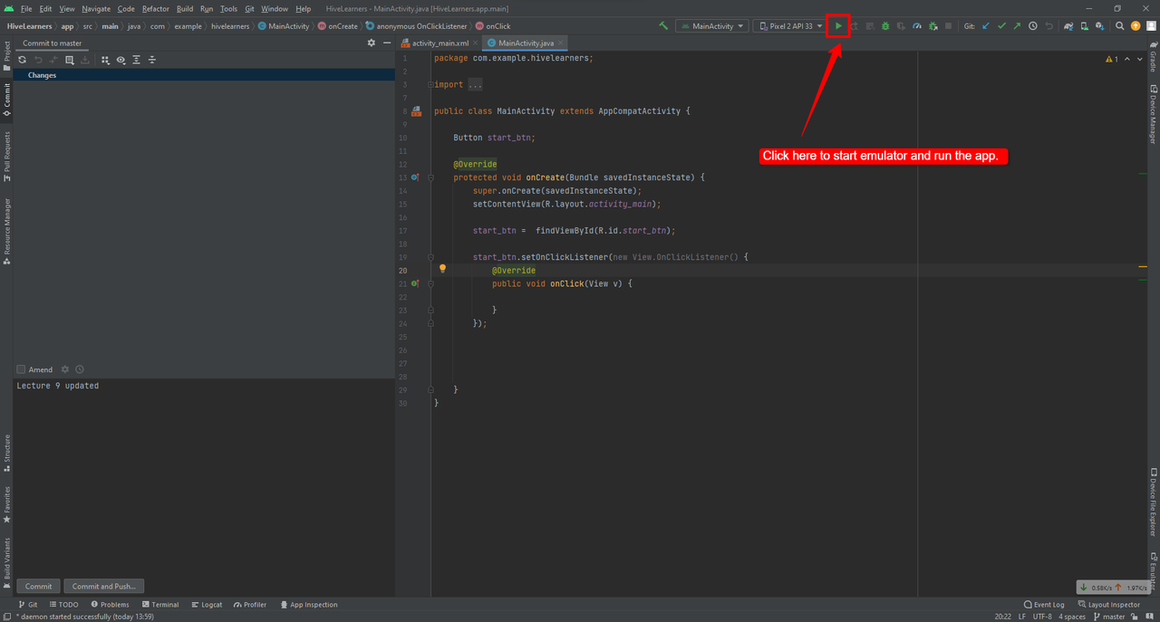Click Collapse All icon in Commit toolbar
This screenshot has width=1160, height=622.
click(152, 60)
